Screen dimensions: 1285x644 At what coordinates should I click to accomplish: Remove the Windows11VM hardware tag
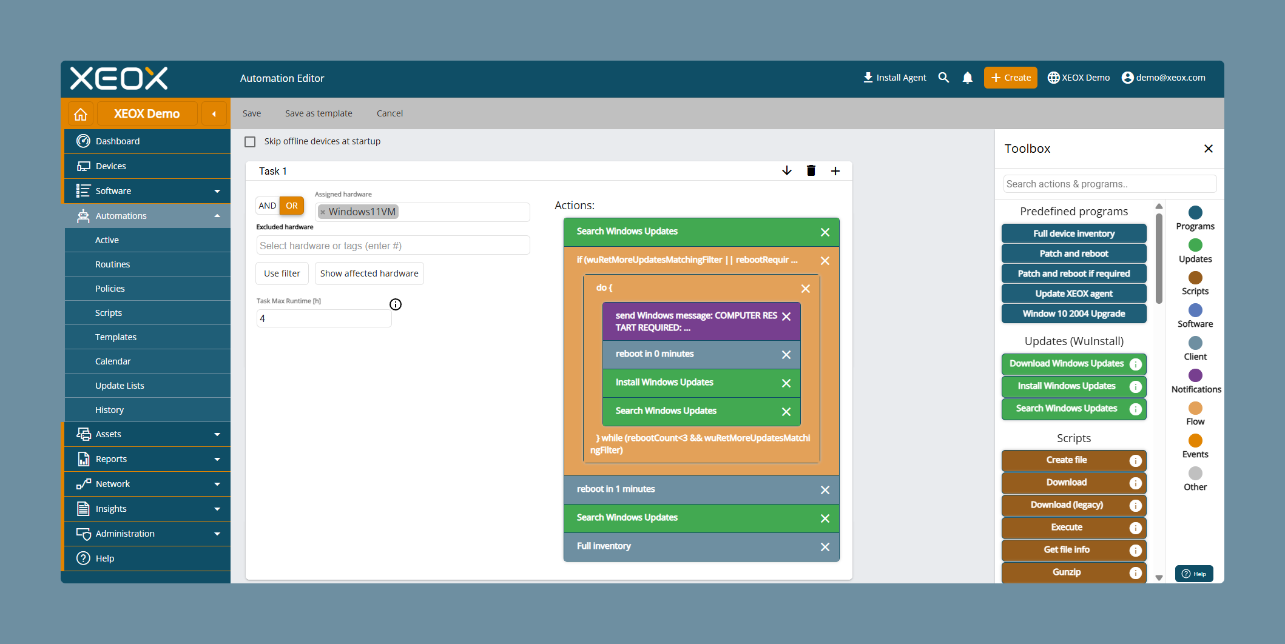click(x=323, y=212)
